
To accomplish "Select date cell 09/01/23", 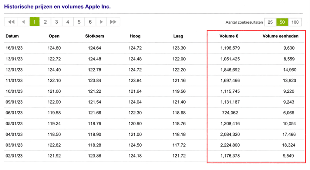I will [x=14, y=102].
